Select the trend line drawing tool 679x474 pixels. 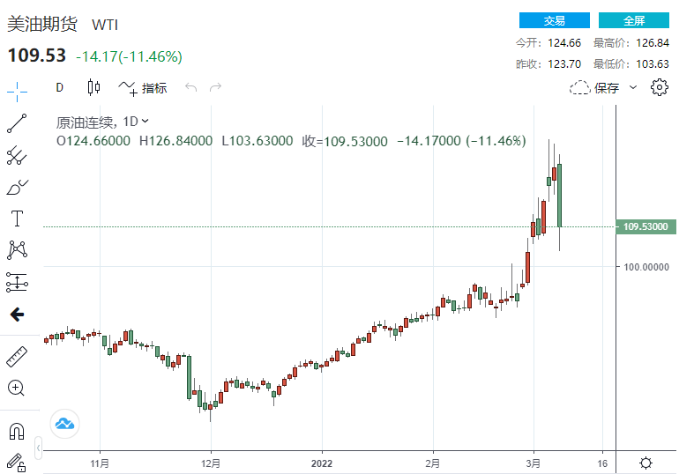click(x=17, y=122)
